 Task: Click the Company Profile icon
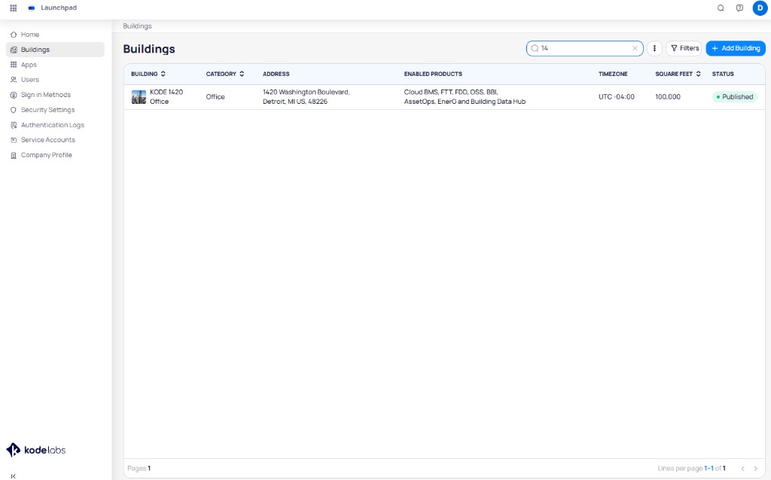click(14, 155)
